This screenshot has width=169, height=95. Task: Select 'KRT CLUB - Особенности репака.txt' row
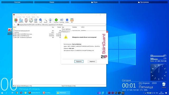tap(37, 37)
